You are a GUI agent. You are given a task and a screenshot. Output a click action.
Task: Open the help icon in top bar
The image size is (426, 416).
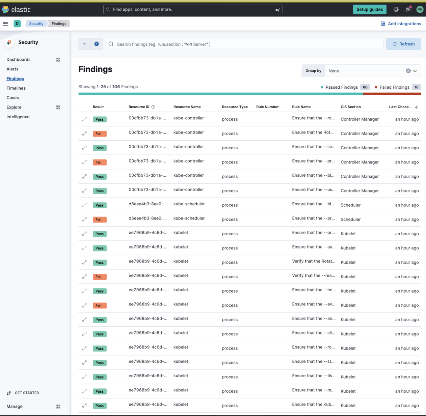coord(396,9)
